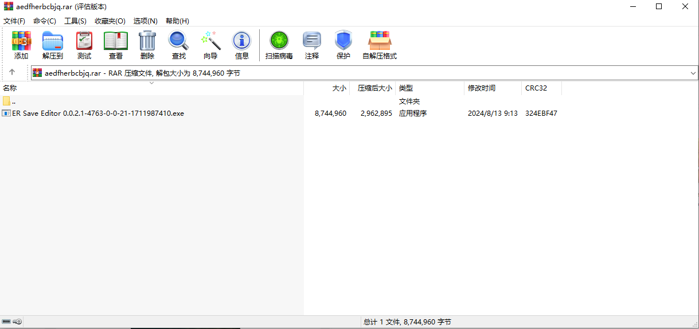
Task: Start 扫描病毒 (Virus Scan) tool
Action: (x=279, y=45)
